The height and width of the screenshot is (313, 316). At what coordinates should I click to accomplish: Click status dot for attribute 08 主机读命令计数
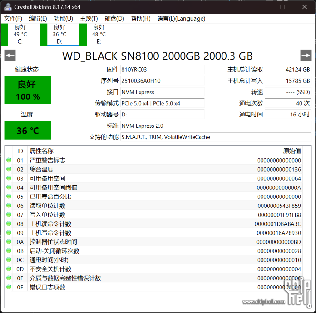click(x=9, y=224)
